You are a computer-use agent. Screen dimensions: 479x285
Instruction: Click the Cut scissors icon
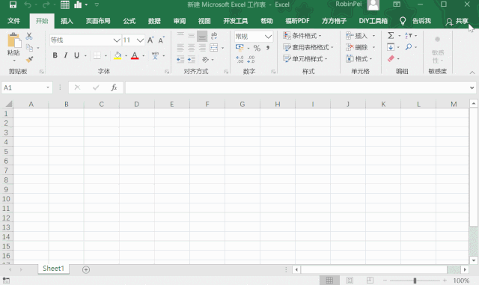(29, 36)
